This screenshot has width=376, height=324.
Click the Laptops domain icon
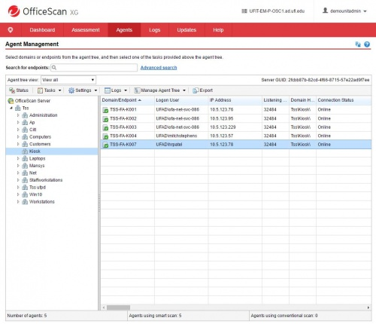pyautogui.click(x=25, y=158)
